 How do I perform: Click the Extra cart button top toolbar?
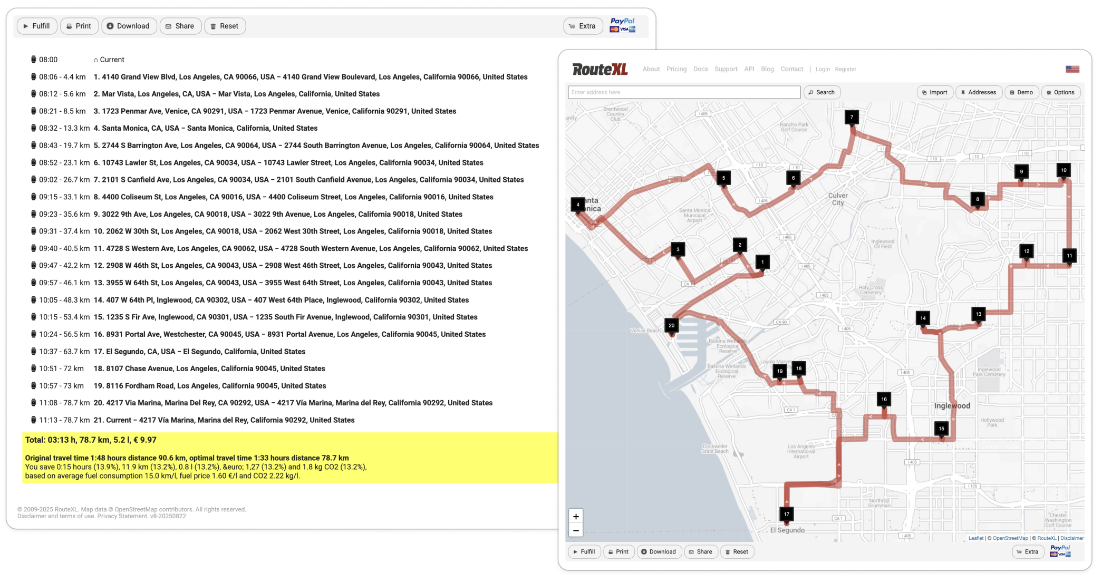[583, 26]
